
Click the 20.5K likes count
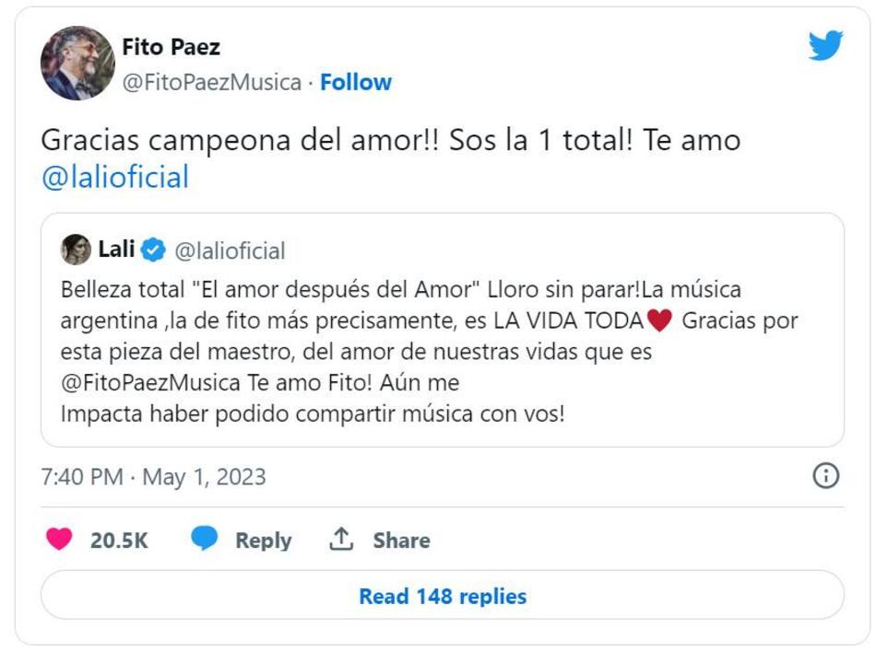[x=119, y=541]
